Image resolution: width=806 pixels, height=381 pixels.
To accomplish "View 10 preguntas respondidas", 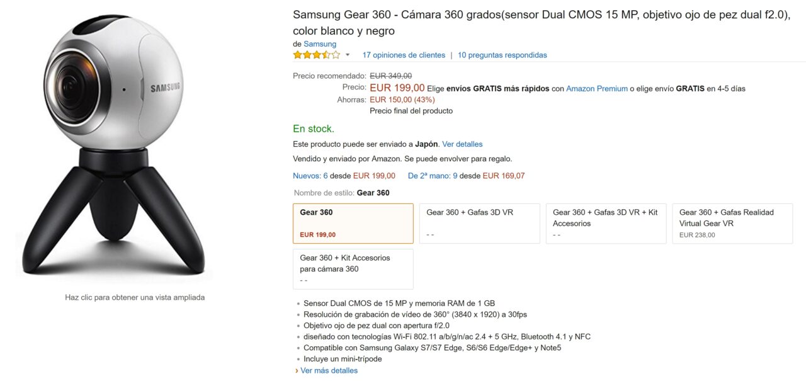I will [502, 55].
